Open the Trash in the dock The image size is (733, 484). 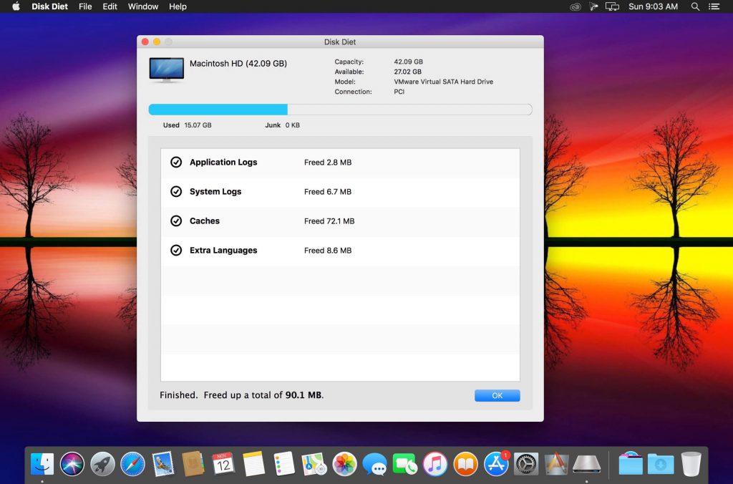click(x=691, y=464)
